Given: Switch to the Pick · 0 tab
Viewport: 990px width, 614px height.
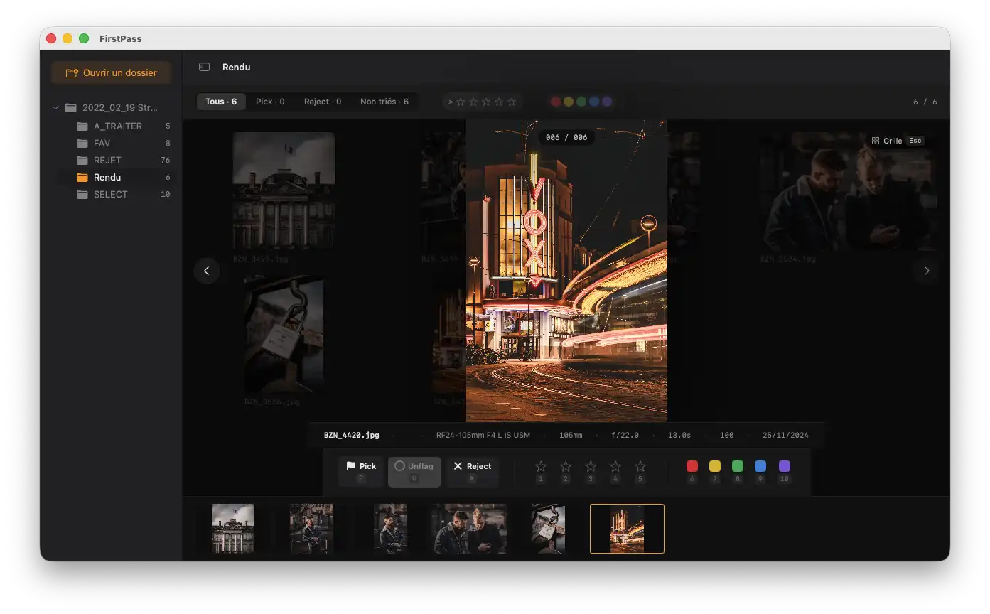Looking at the screenshot, I should pyautogui.click(x=270, y=102).
